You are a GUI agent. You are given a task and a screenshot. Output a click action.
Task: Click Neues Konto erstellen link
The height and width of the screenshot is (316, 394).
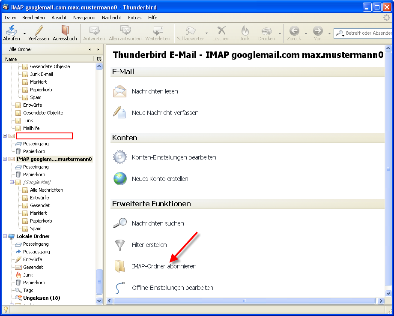(x=160, y=179)
